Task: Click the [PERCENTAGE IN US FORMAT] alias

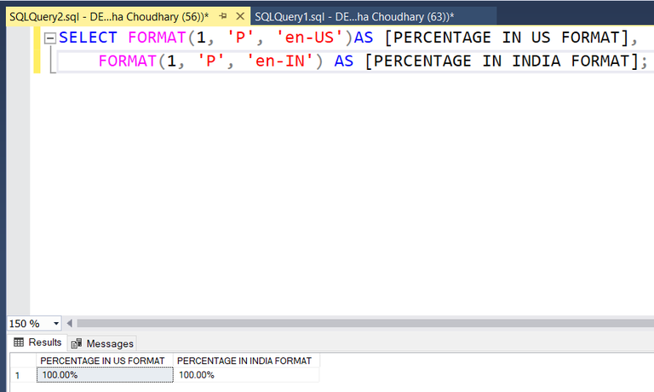Action: (x=506, y=37)
